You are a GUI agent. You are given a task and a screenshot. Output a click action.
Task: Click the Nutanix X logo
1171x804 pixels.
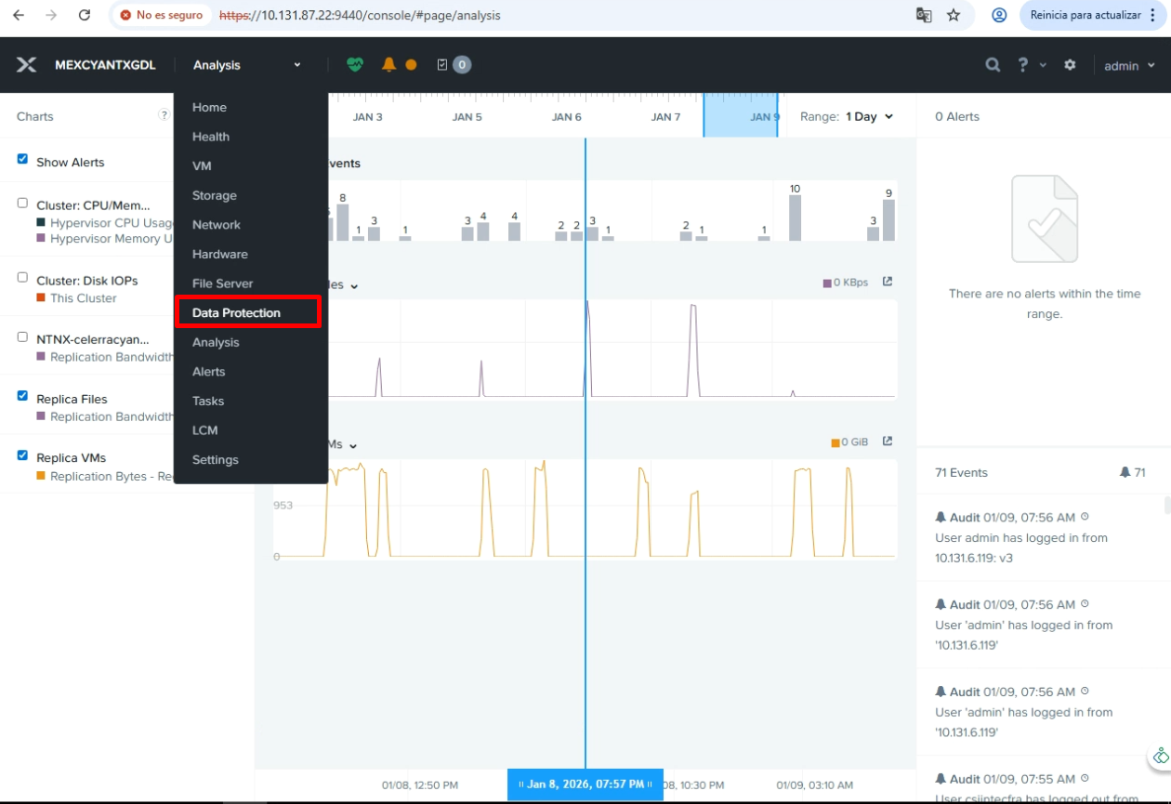(x=27, y=65)
